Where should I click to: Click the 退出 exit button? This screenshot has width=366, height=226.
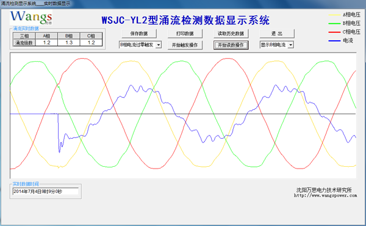pyautogui.click(x=277, y=34)
